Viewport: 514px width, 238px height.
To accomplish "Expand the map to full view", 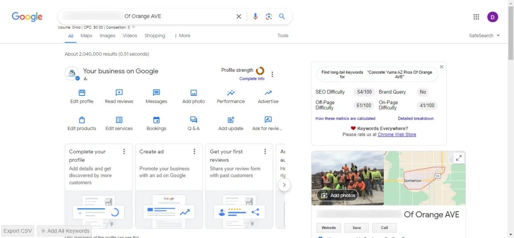I will (459, 158).
